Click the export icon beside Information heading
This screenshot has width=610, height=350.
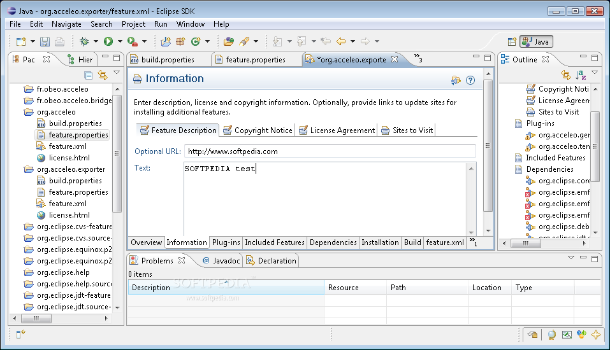coord(456,80)
